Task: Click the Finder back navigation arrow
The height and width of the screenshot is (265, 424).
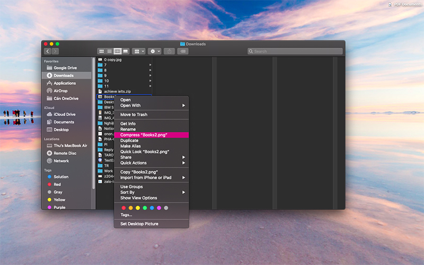Action: click(x=48, y=51)
